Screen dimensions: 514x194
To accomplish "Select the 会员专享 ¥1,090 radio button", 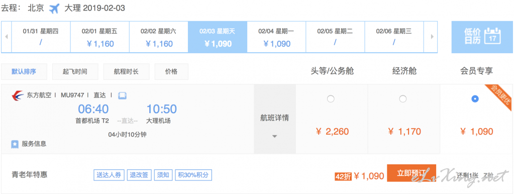I will point(475,99).
